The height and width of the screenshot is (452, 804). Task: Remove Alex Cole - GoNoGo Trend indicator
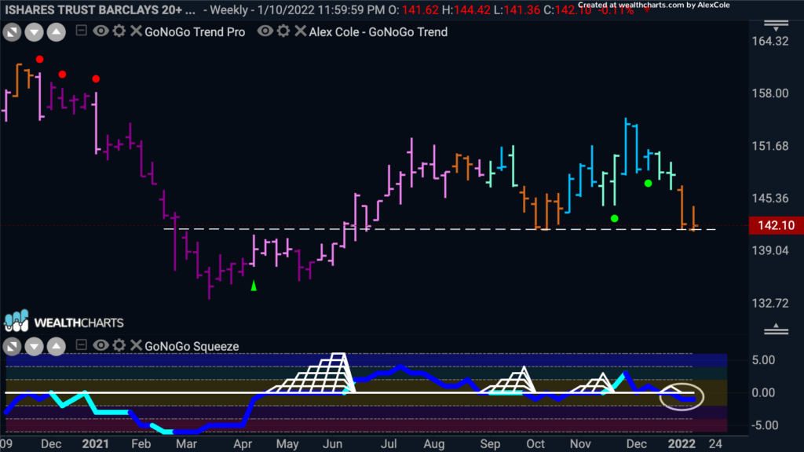pos(301,31)
